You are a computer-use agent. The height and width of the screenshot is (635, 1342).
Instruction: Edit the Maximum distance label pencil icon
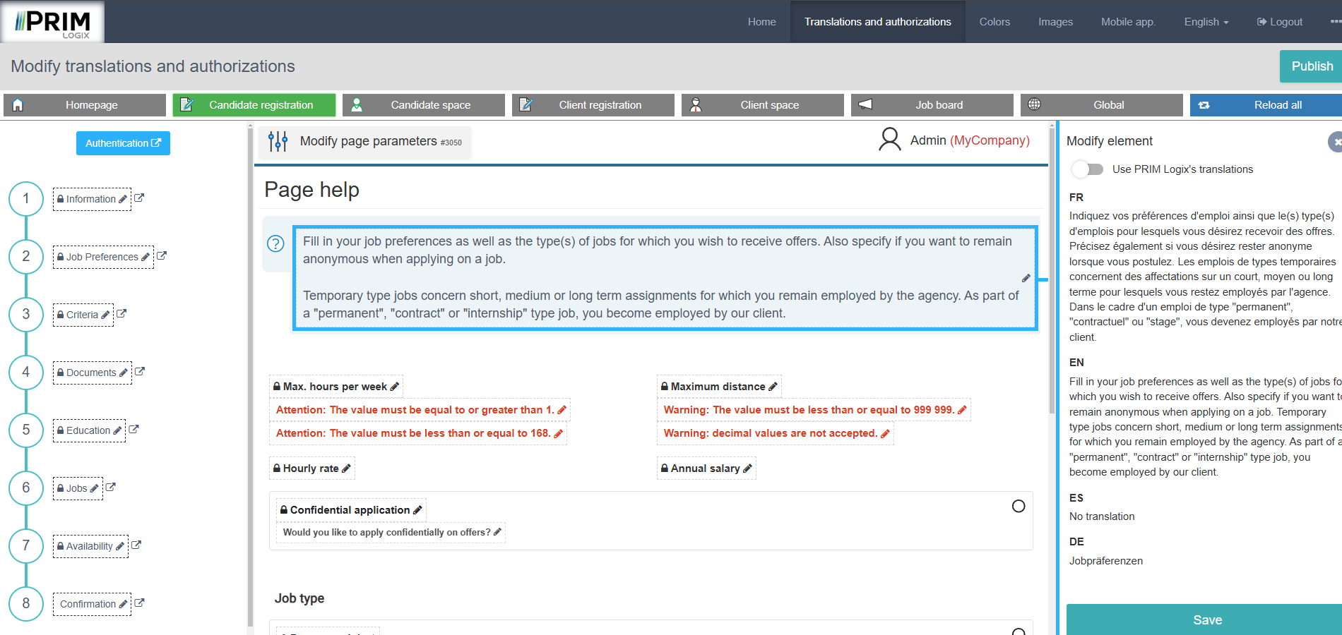773,387
